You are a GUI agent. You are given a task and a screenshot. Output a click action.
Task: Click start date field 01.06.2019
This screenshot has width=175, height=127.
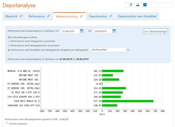click(70, 31)
